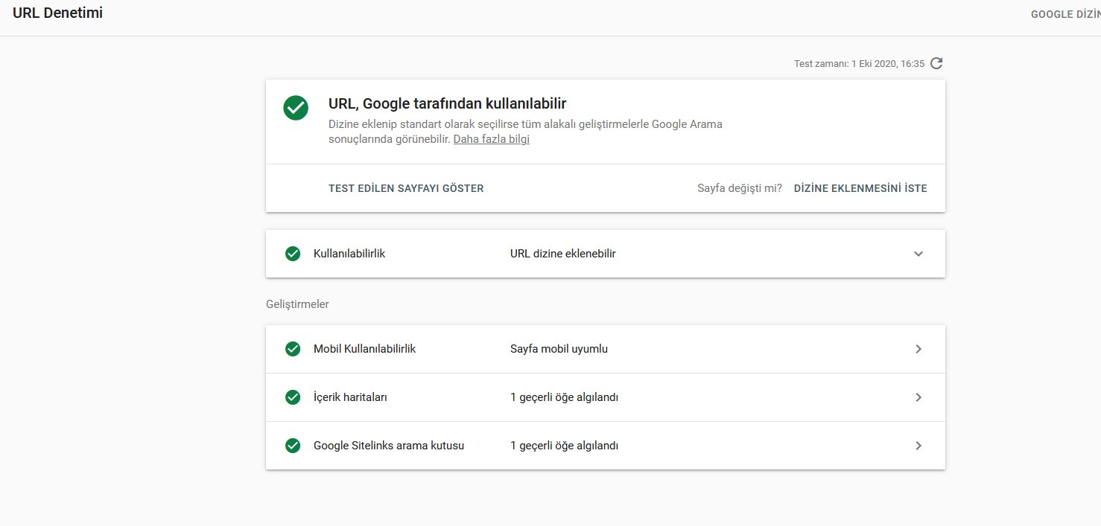
Task: Click heading URL, Google tarafından kullanılabilir
Action: (448, 103)
